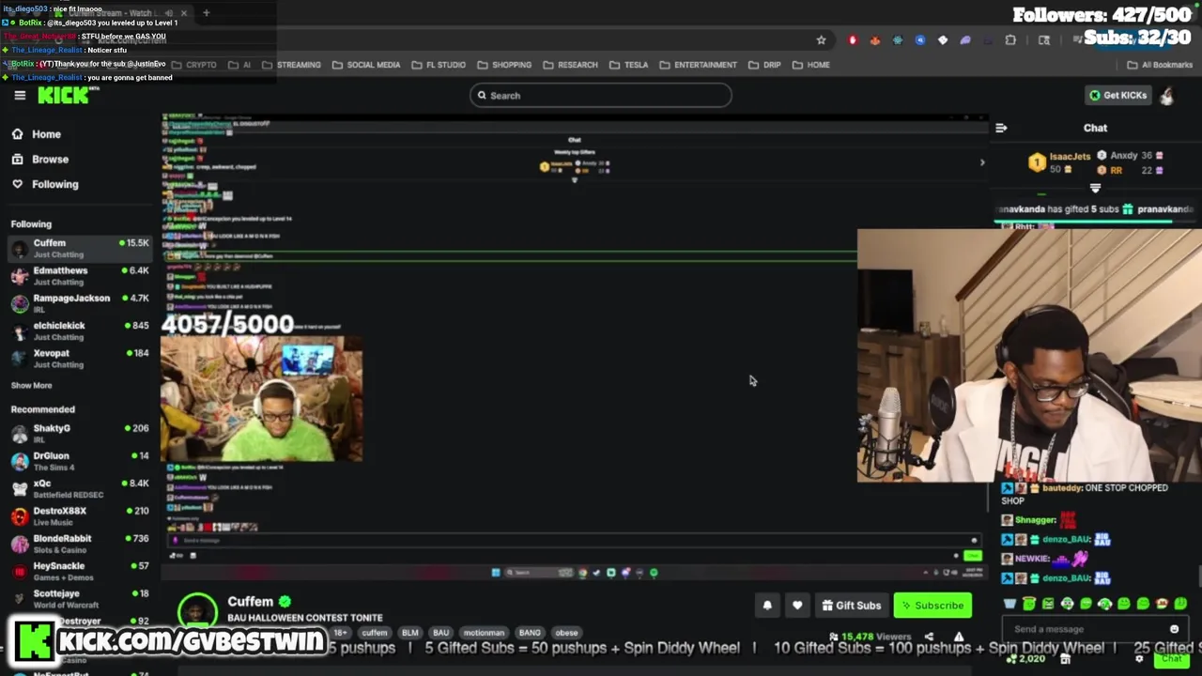
Task: Open the RESEARCH bookmarks folder
Action: [x=570, y=65]
